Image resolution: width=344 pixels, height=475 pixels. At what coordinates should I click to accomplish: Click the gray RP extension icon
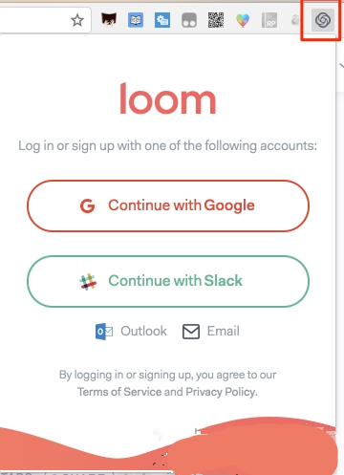point(269,20)
